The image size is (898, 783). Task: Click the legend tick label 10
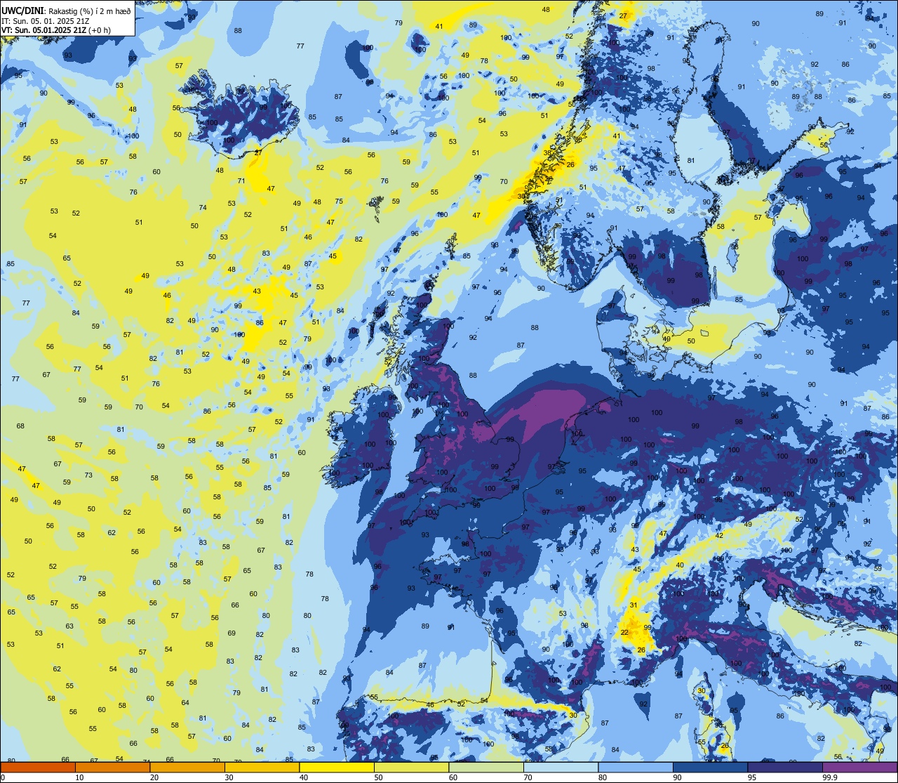79,777
